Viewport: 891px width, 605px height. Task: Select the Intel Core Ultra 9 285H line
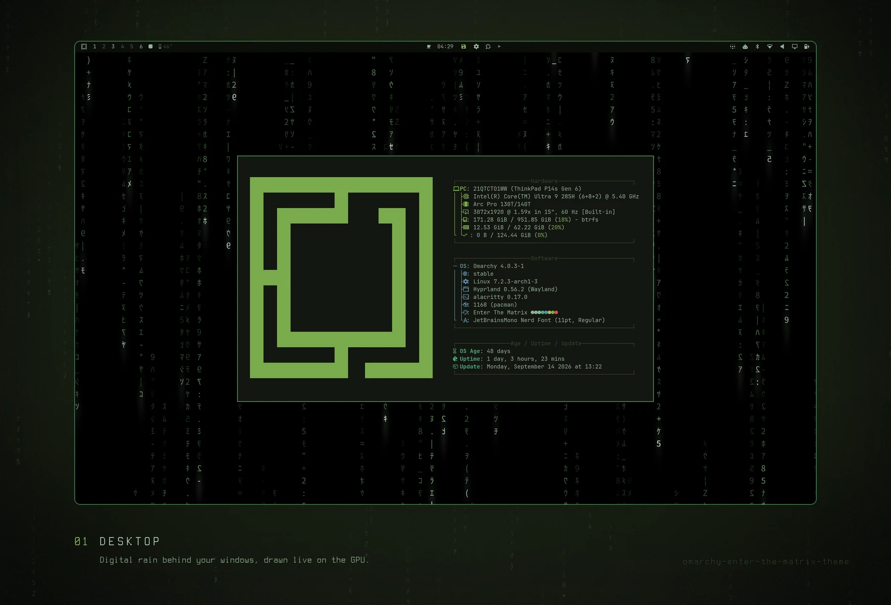[551, 197]
